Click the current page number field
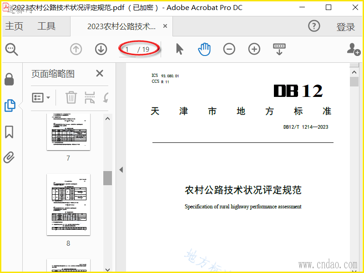 point(127,50)
